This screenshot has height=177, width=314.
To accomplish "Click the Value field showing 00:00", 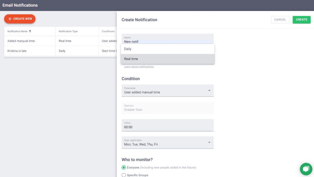I will pyautogui.click(x=167, y=125).
